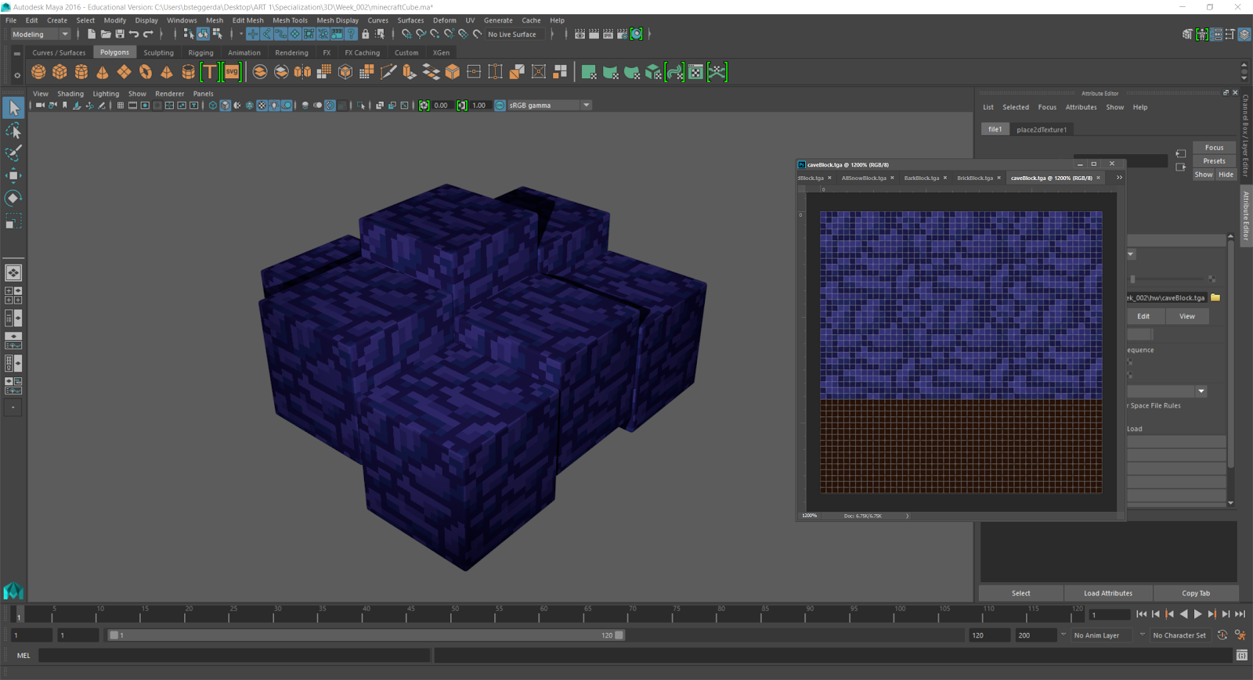Open sRGB gamma view transform dropdown
The width and height of the screenshot is (1253, 680).
[x=549, y=105]
